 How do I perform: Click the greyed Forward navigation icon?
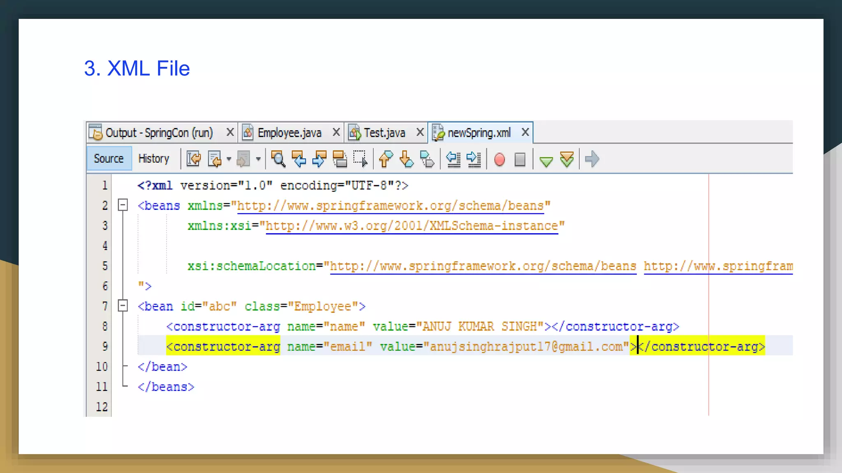[243, 159]
